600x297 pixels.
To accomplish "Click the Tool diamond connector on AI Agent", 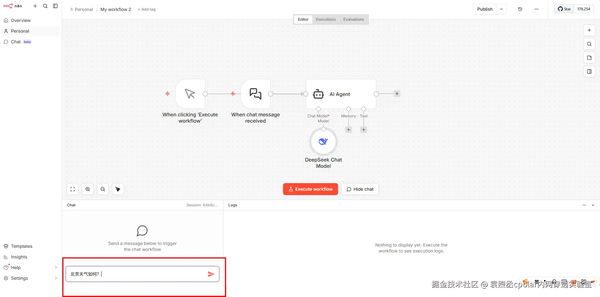I will pyautogui.click(x=364, y=109).
